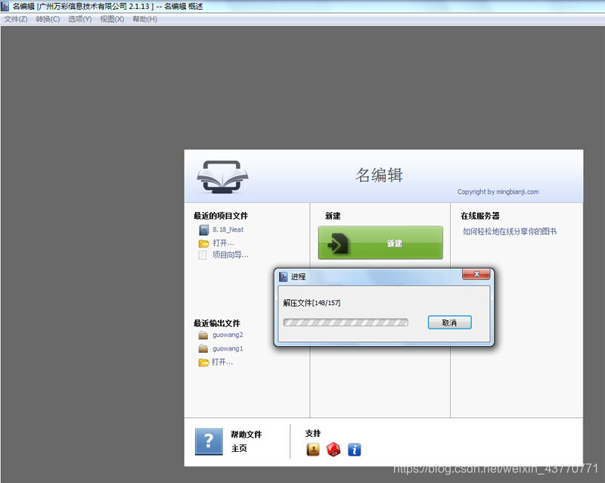Click the question mark help icon
The width and height of the screenshot is (605, 483).
(209, 440)
